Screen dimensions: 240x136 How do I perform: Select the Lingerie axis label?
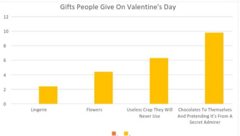click(x=39, y=110)
